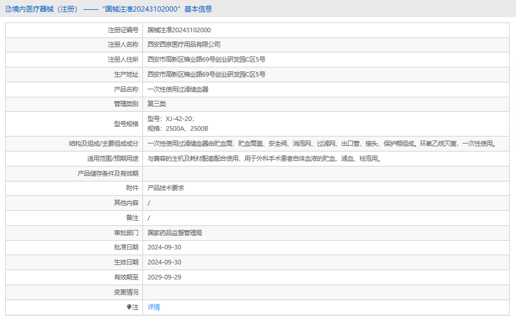Open the 详情 link in the 注 row
The height and width of the screenshot is (318, 516).
[154, 307]
